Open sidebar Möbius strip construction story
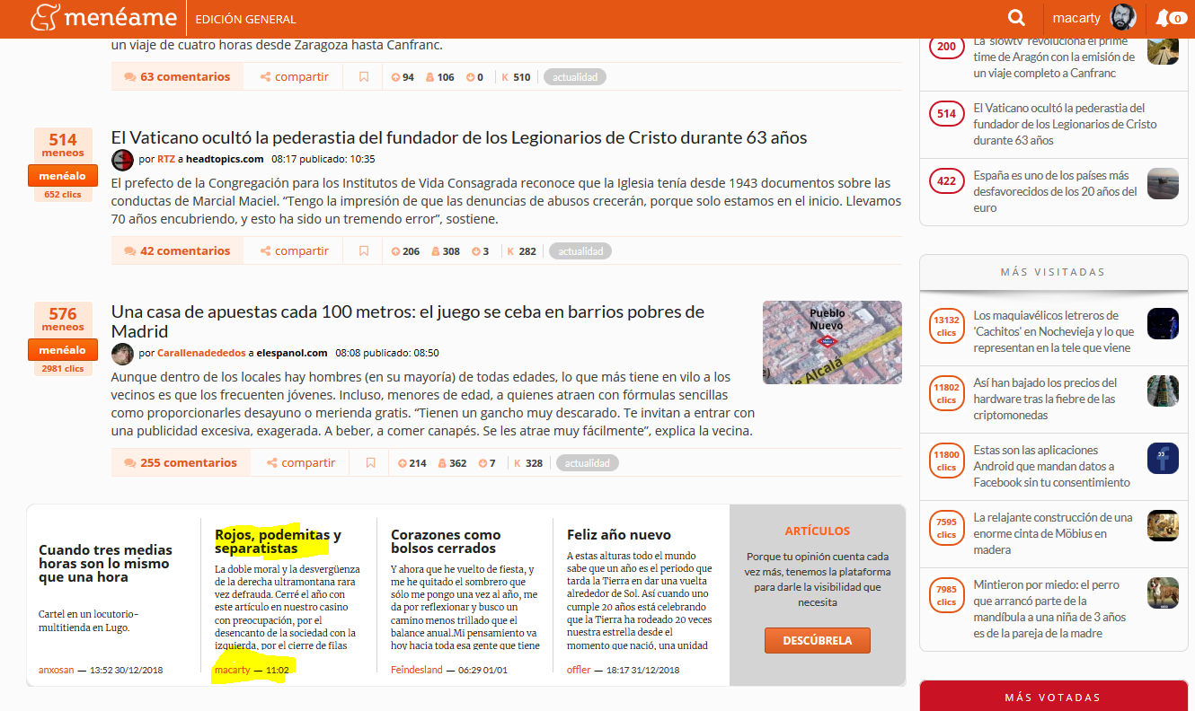 point(1053,533)
